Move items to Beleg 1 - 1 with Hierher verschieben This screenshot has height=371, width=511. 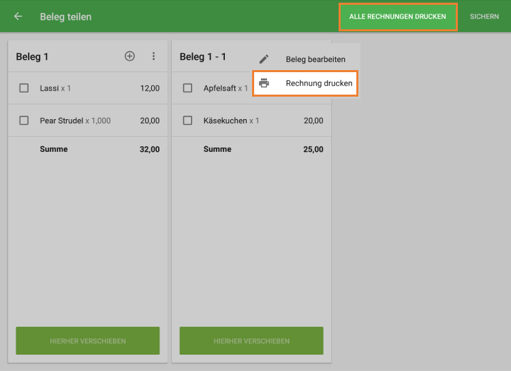(251, 341)
